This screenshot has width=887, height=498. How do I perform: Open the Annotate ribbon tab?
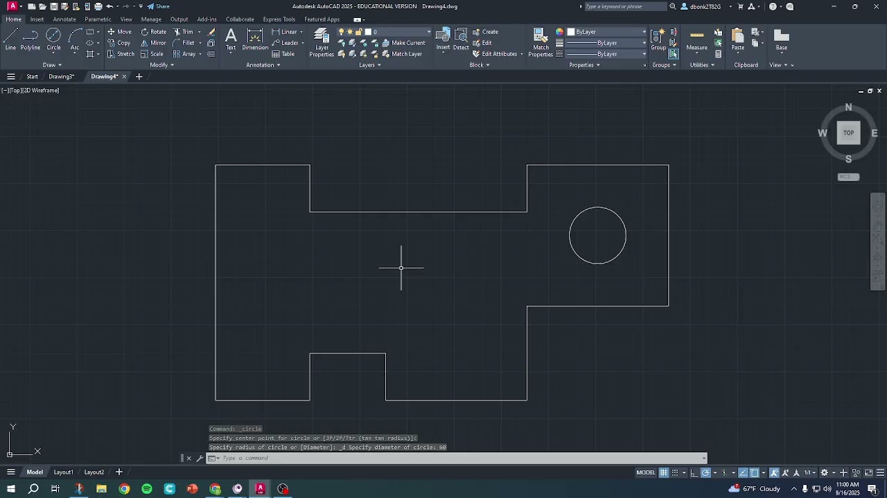(64, 19)
